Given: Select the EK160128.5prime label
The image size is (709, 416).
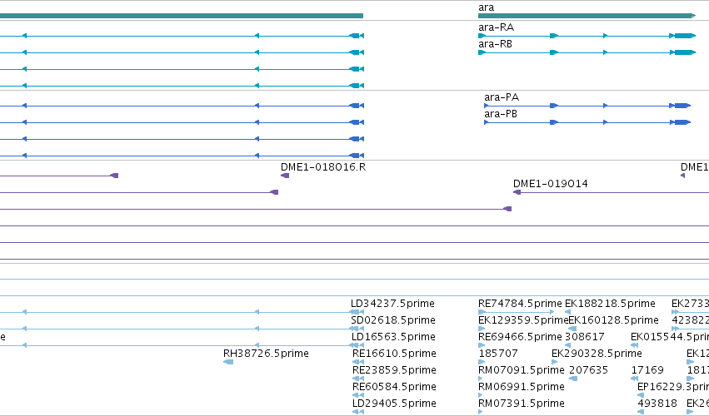Looking at the screenshot, I should click(613, 320).
